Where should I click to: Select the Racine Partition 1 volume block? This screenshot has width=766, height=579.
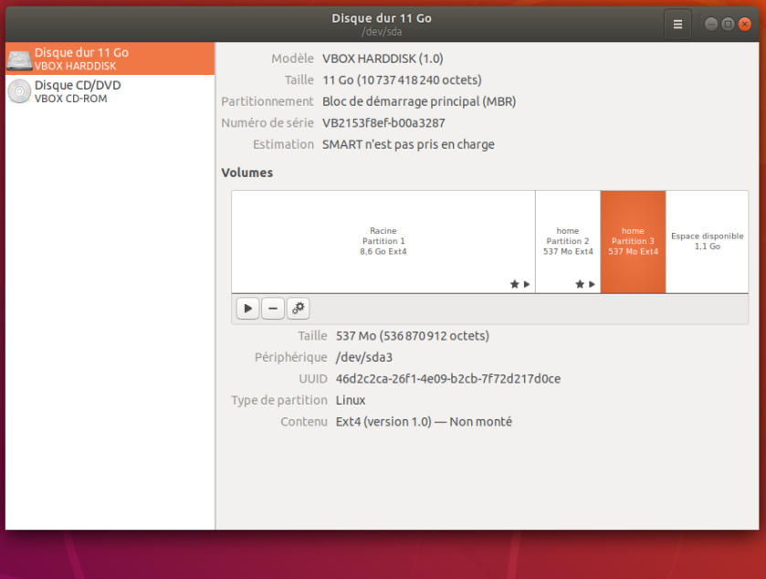383,241
